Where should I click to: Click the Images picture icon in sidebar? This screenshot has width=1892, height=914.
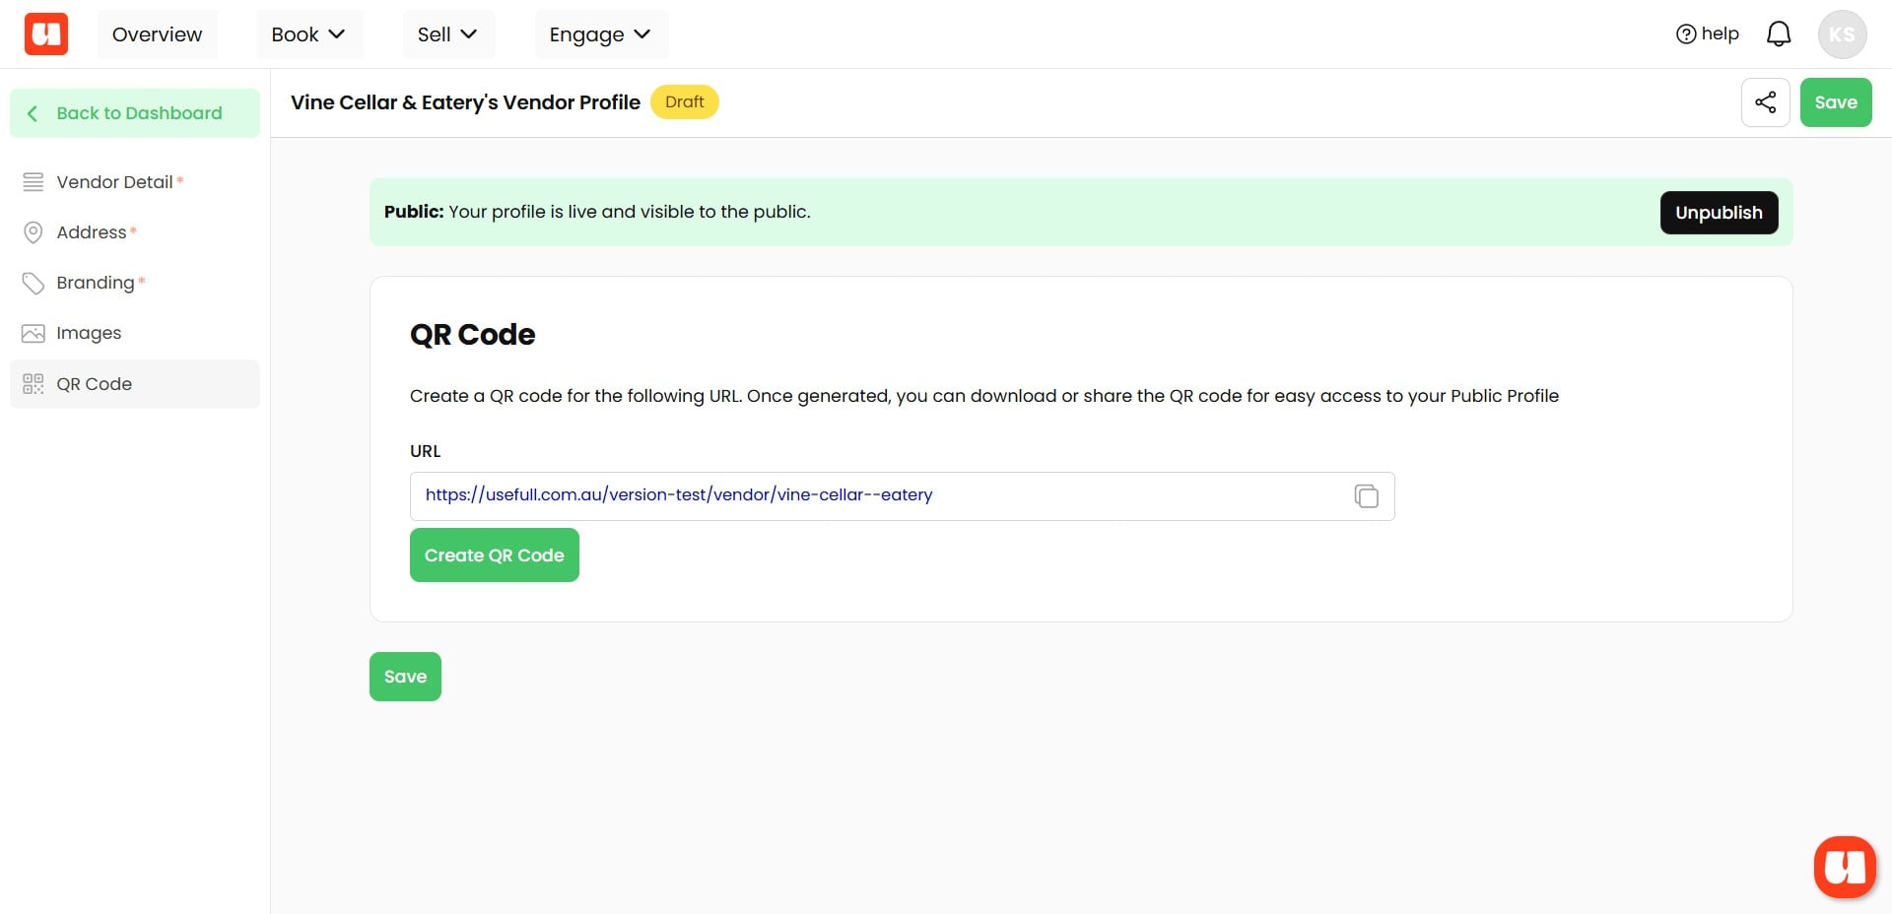click(33, 333)
